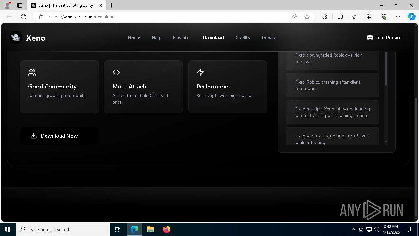Screen dimensions: 419x236
Task: Open the Donate nav item
Action: (x=269, y=38)
